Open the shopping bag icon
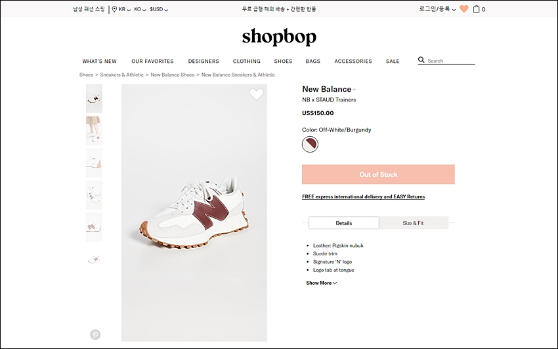Viewport: 558px width, 349px height. tap(476, 9)
